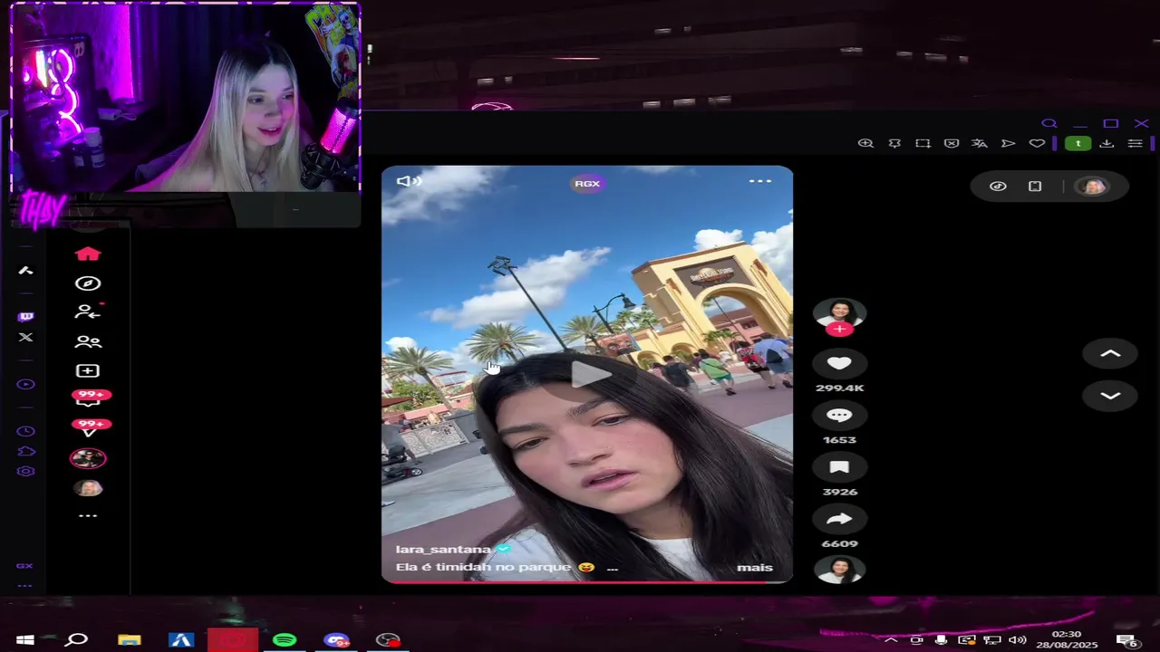Open the profile avatar in top-right pill
Image resolution: width=1160 pixels, height=652 pixels.
tap(1093, 187)
